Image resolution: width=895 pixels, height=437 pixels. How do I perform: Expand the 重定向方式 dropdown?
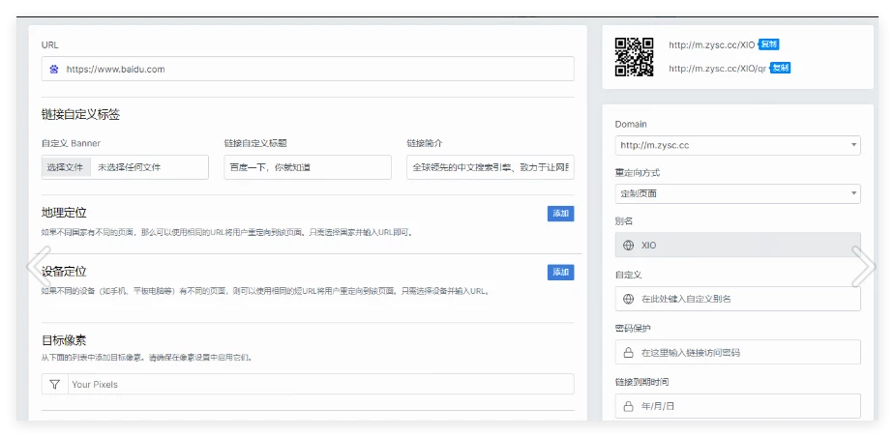coord(737,193)
